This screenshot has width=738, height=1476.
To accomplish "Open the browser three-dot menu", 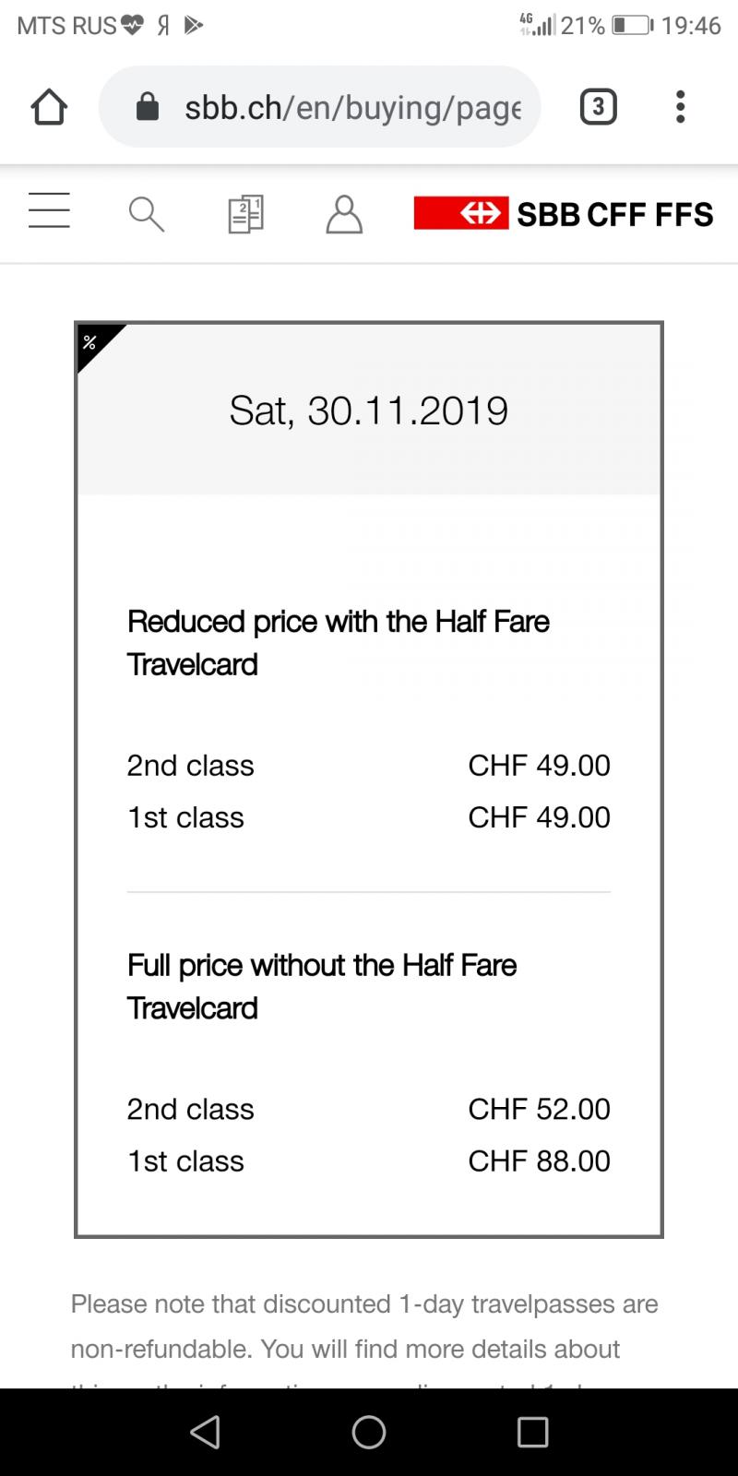I will [x=681, y=107].
